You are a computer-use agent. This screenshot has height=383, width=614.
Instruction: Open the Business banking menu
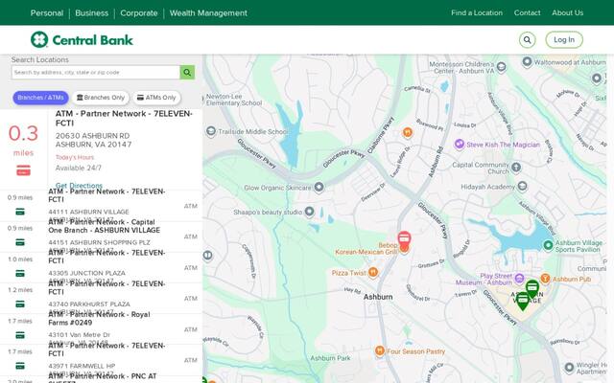click(92, 12)
